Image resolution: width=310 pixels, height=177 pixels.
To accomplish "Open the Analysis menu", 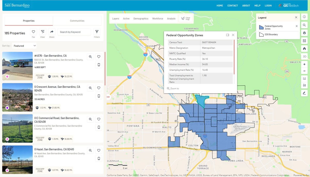I will tap(171, 19).
